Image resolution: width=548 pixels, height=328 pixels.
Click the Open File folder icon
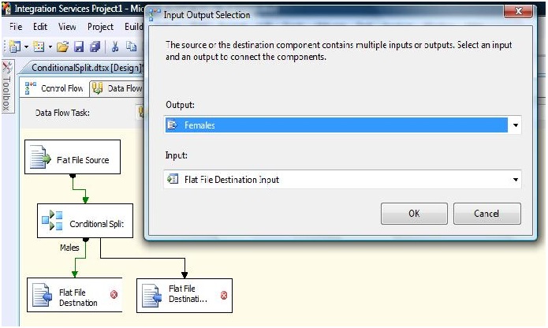(x=63, y=47)
